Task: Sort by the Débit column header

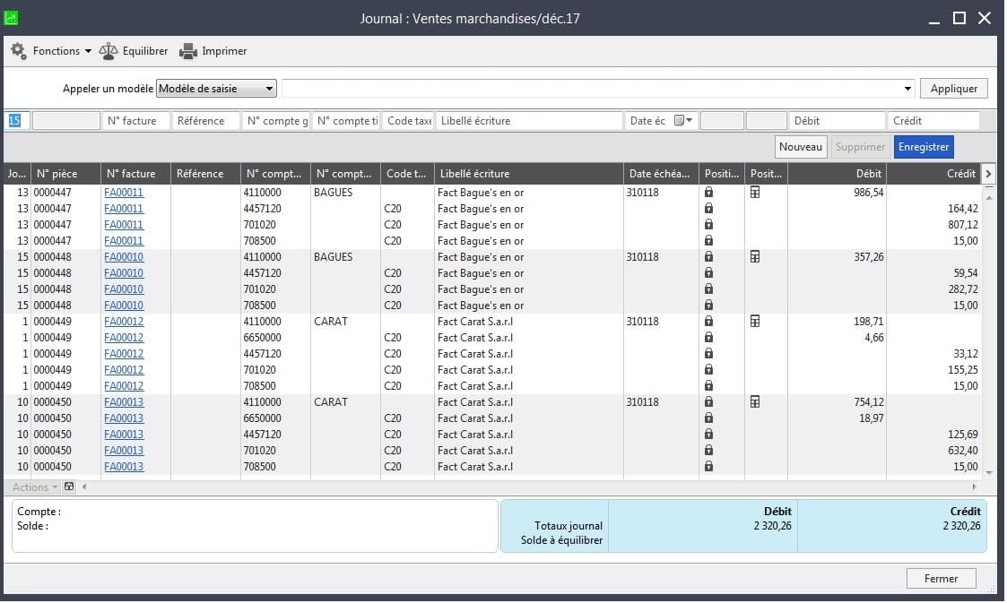Action: (x=837, y=174)
